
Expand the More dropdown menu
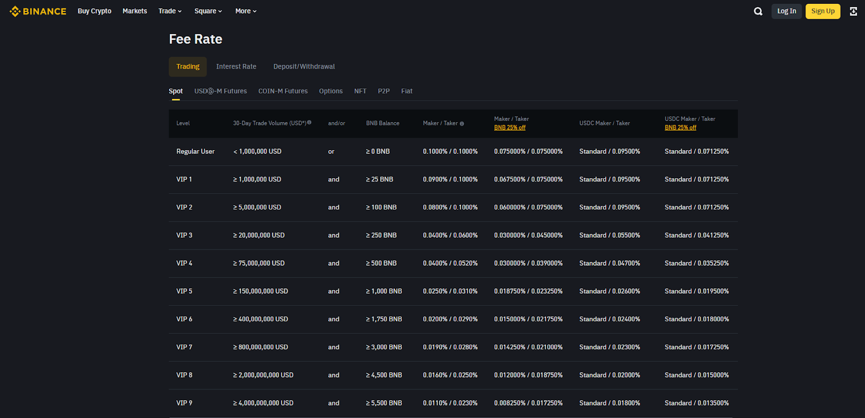(246, 11)
